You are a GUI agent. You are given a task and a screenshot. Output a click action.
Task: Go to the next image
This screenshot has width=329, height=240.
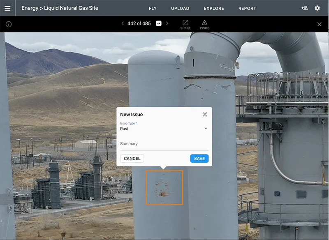click(167, 23)
